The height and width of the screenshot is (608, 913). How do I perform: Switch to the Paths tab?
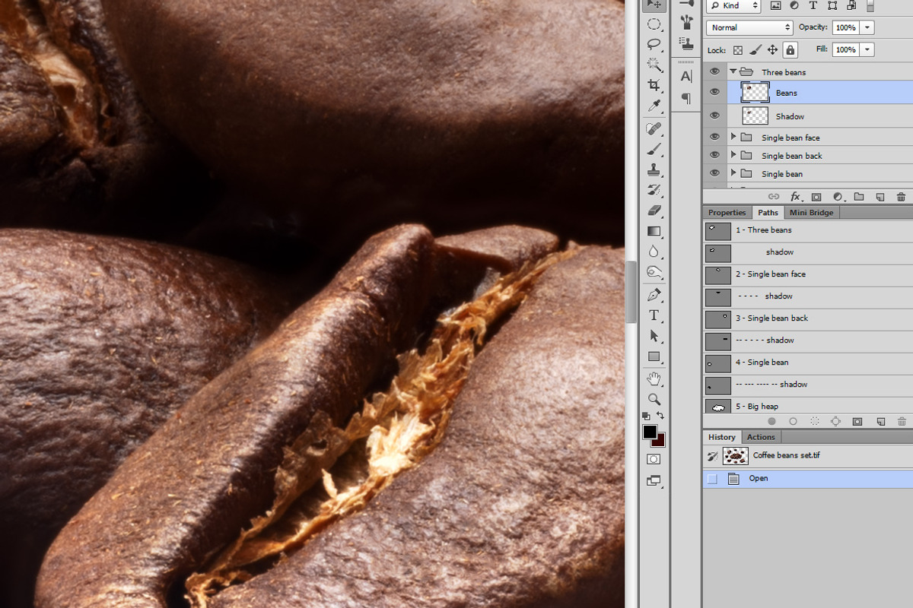768,213
